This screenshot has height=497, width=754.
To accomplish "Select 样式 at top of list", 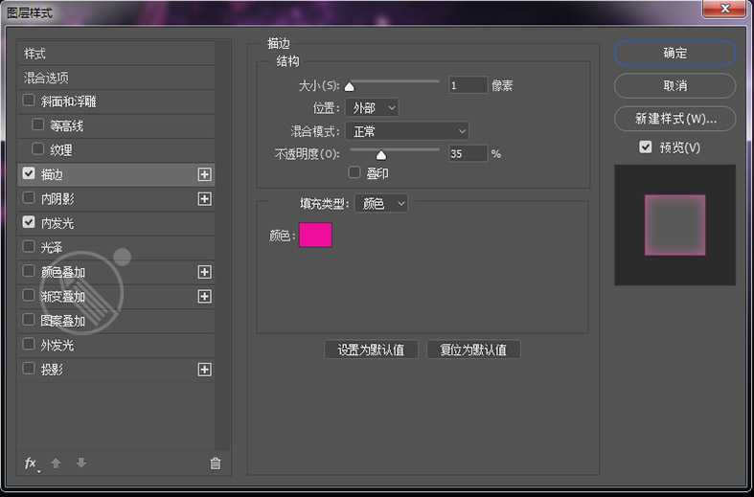I will tap(35, 54).
